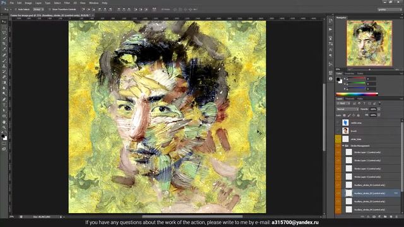Enable the Auto-Select checkbox

click(x=15, y=9)
